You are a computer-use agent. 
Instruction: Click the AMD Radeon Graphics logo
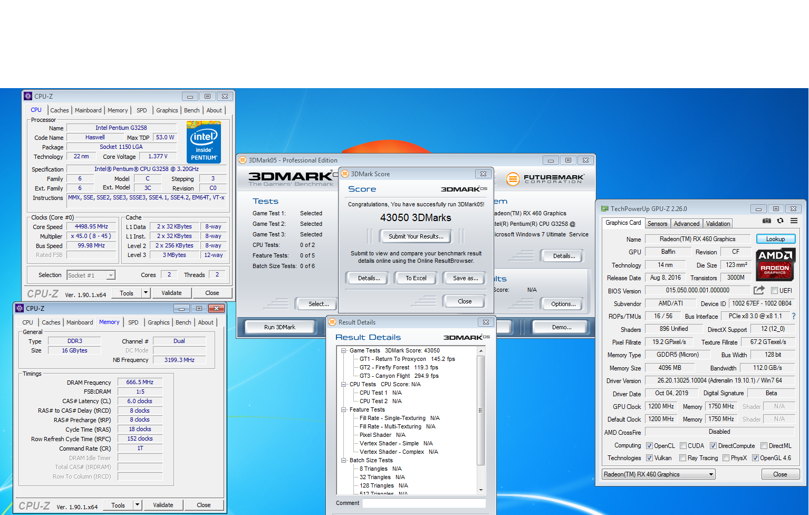coord(775,264)
